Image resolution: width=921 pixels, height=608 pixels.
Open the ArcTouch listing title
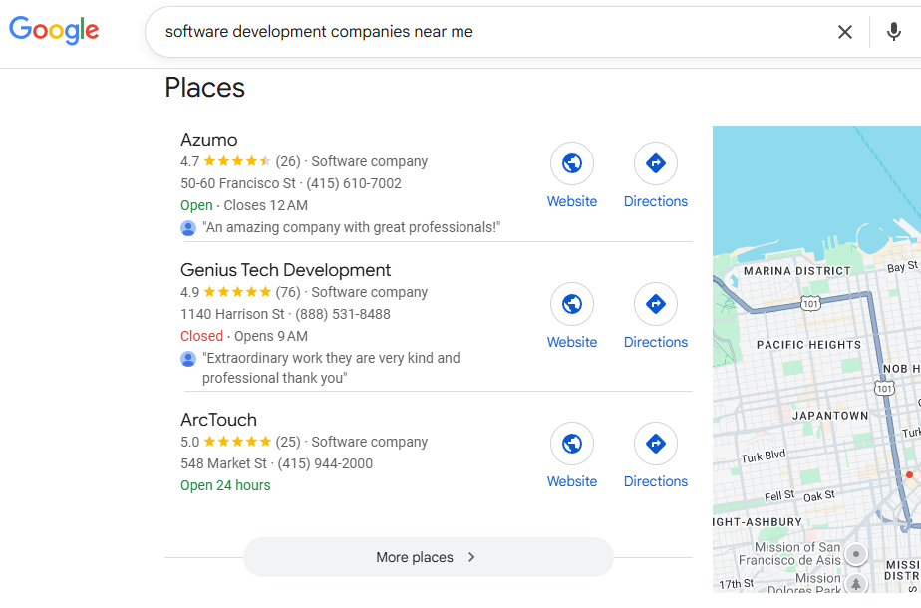[x=218, y=420]
